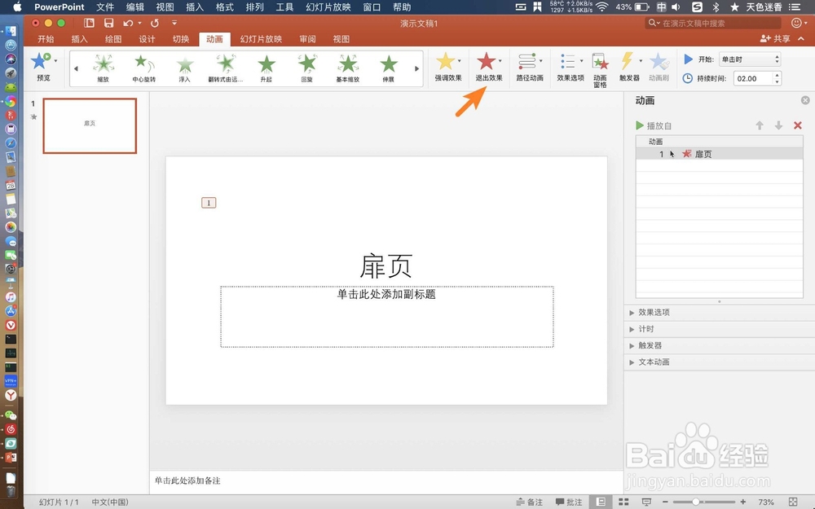Open the 工具 menu in menu bar
Screen dimensions: 815x509
(x=284, y=7)
